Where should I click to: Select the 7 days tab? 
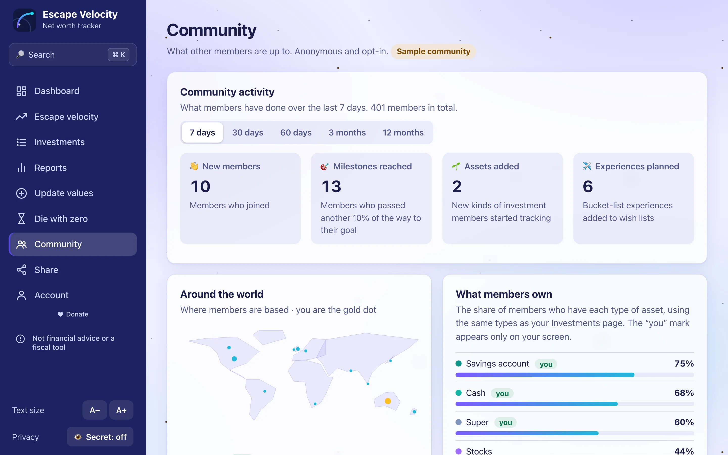202,132
